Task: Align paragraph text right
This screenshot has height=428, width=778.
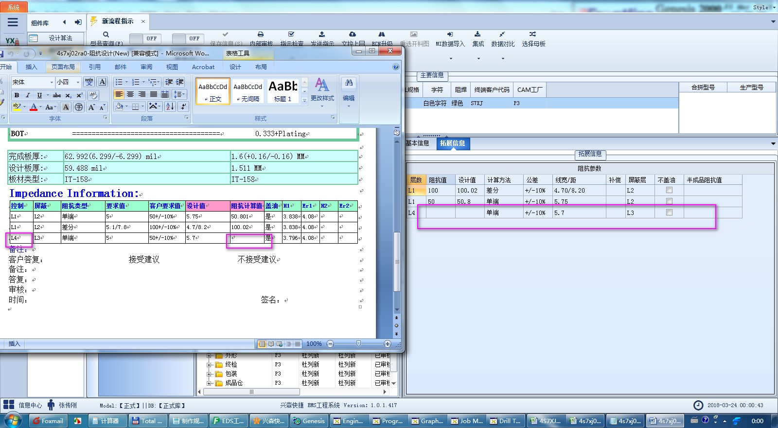Action: click(142, 94)
